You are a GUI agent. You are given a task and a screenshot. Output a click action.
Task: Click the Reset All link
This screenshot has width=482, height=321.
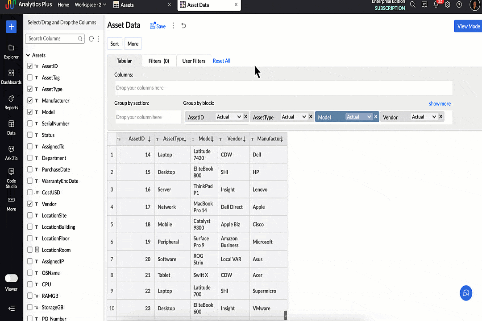(221, 61)
